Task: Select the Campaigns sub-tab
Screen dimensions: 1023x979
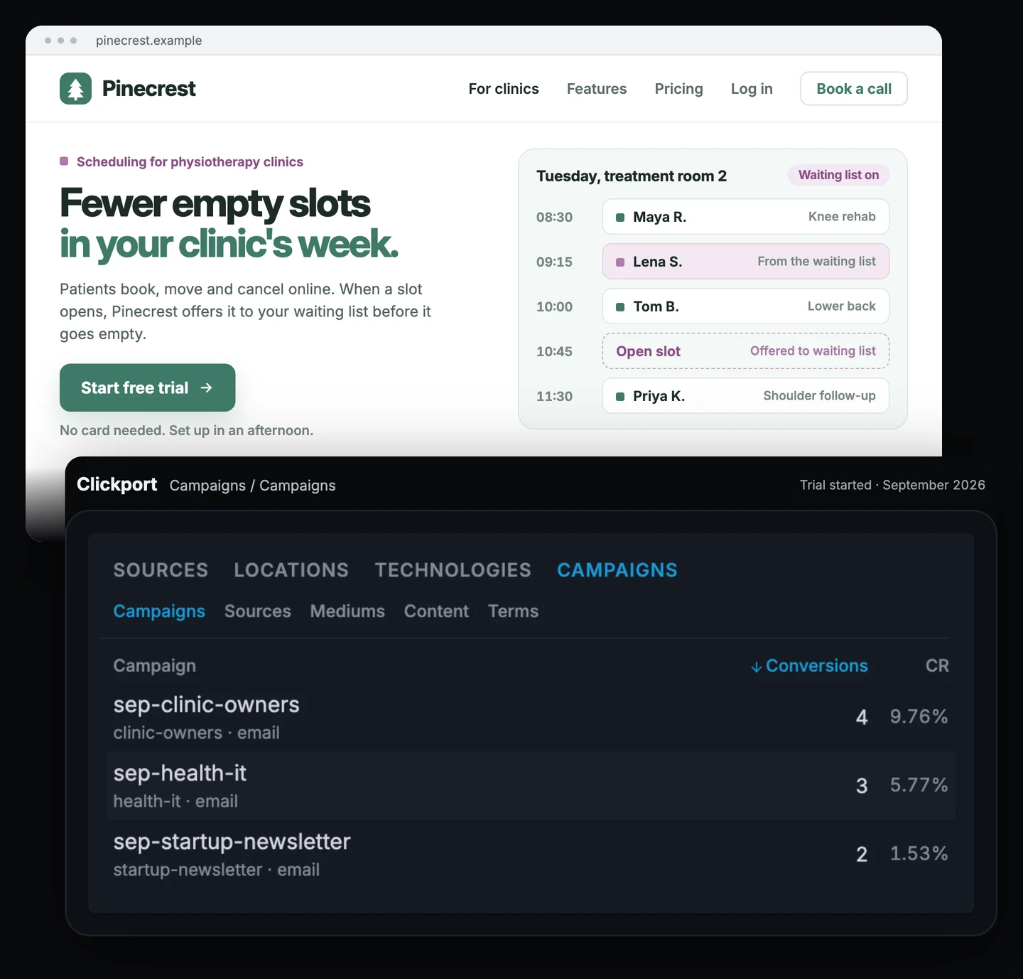Action: pyautogui.click(x=159, y=611)
